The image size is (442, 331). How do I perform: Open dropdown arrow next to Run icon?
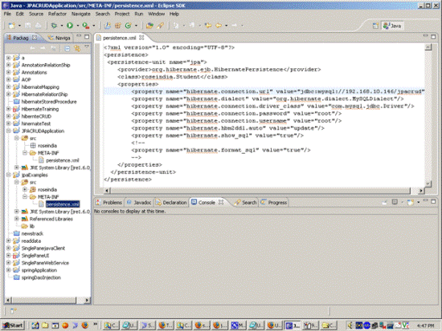[x=78, y=26]
